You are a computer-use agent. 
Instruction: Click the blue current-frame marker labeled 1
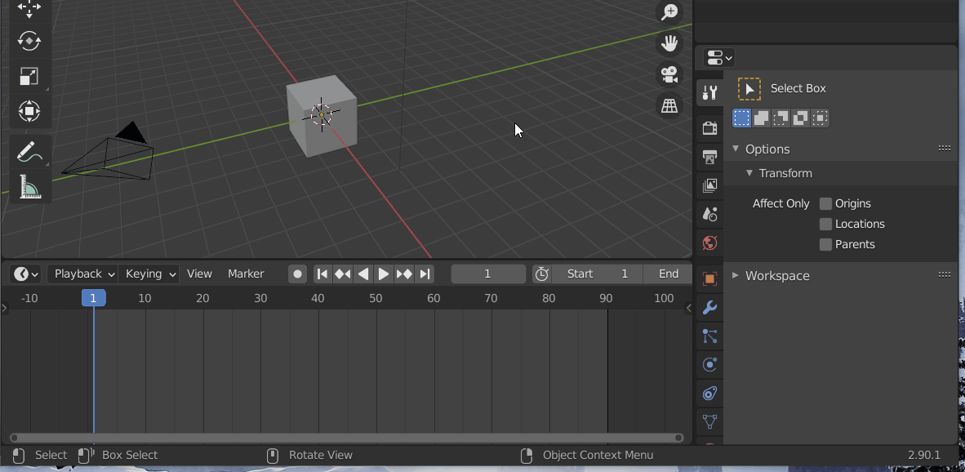pyautogui.click(x=94, y=298)
